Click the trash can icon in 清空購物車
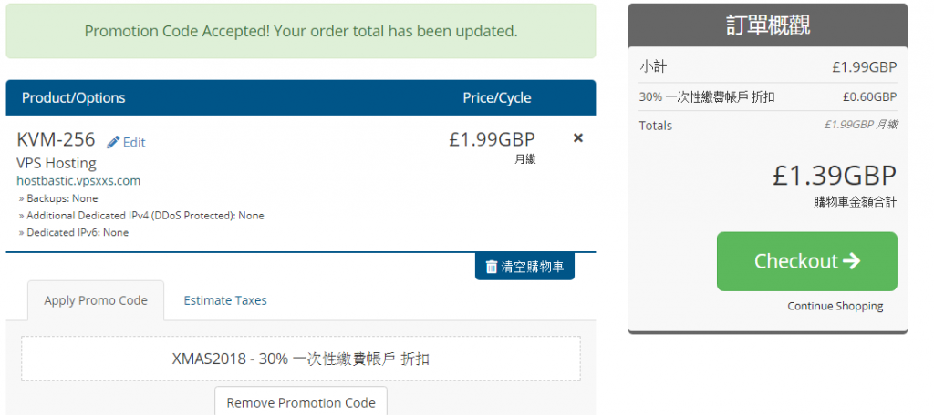 (492, 267)
